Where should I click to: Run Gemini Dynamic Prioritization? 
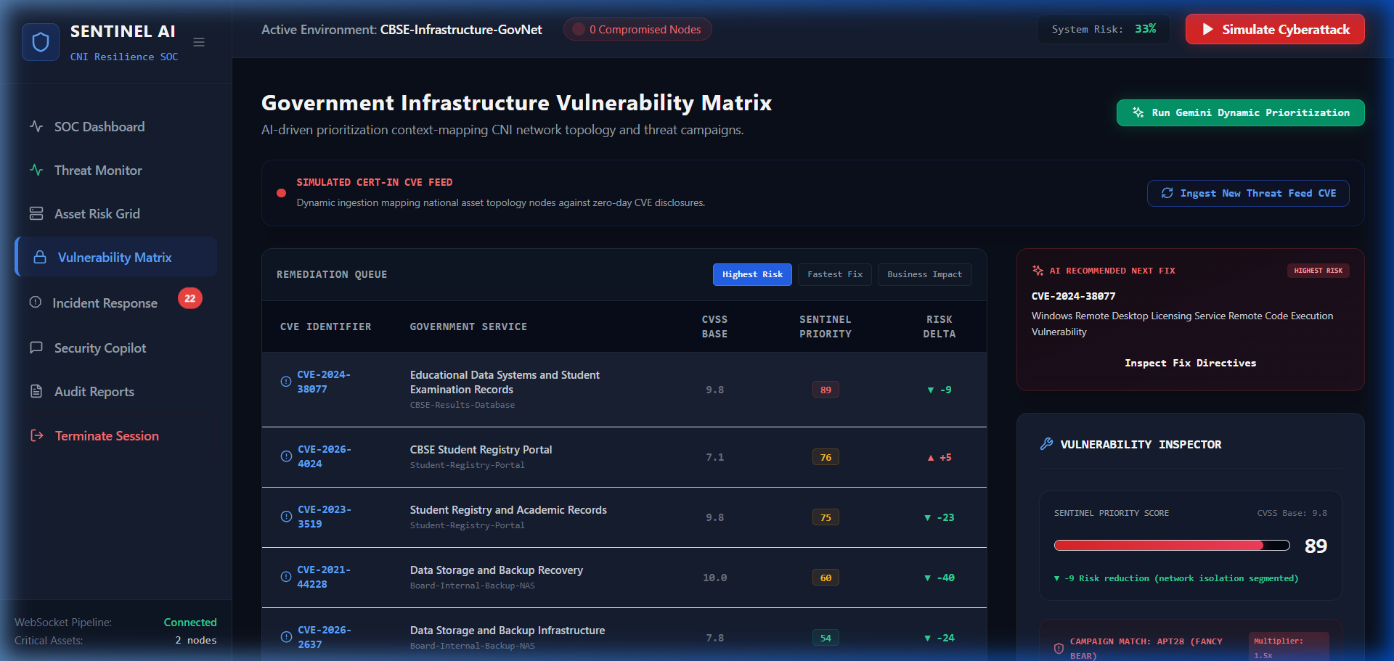click(1240, 112)
